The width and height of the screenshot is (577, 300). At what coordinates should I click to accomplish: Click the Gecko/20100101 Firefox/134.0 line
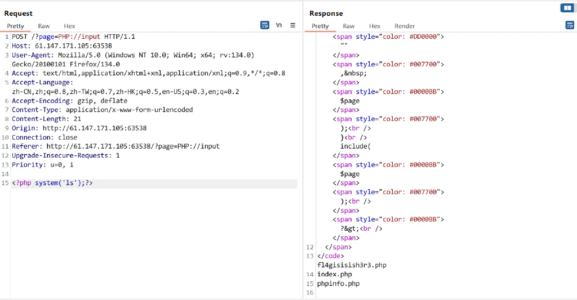(x=66, y=64)
